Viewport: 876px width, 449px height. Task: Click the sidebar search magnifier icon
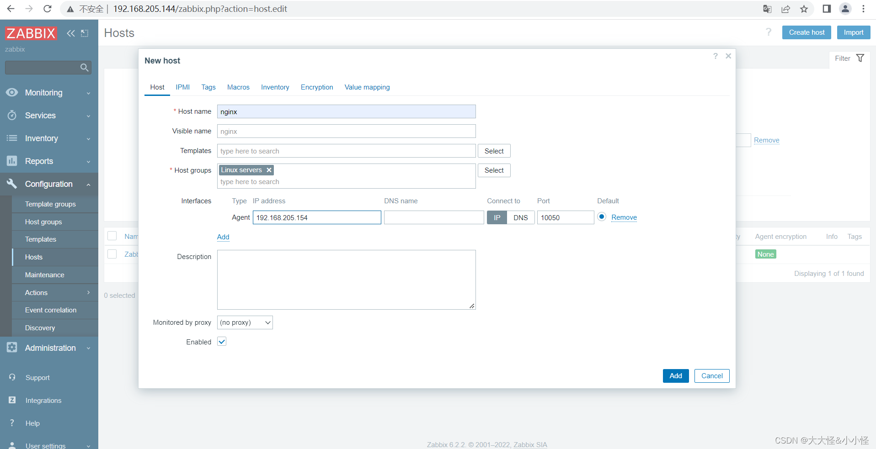point(84,68)
